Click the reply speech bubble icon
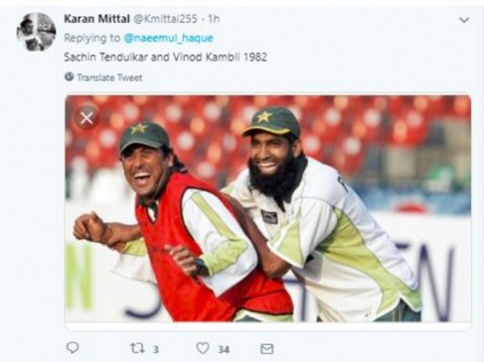Image resolution: width=484 pixels, height=362 pixels. coord(73,348)
